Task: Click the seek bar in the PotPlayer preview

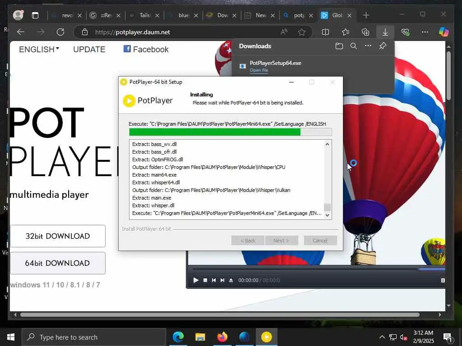Action: 318,269
